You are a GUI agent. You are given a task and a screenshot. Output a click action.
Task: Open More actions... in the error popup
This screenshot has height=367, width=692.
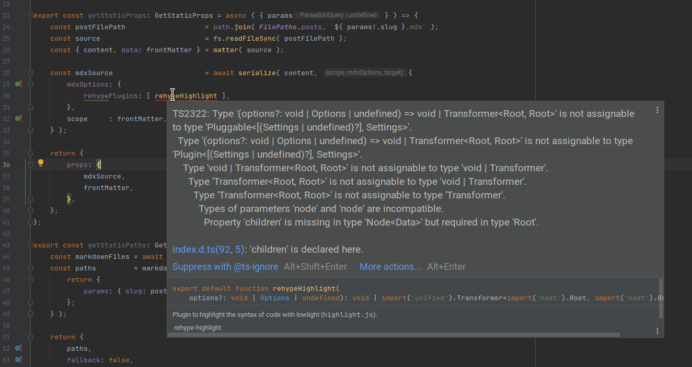(390, 266)
